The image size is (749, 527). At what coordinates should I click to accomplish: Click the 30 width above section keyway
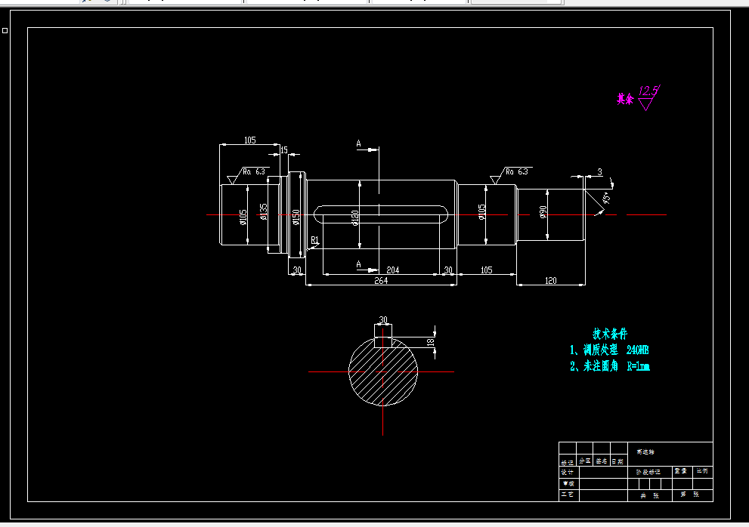[x=383, y=319]
